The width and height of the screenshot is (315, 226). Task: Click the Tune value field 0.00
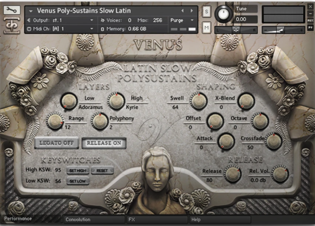pyautogui.click(x=245, y=19)
